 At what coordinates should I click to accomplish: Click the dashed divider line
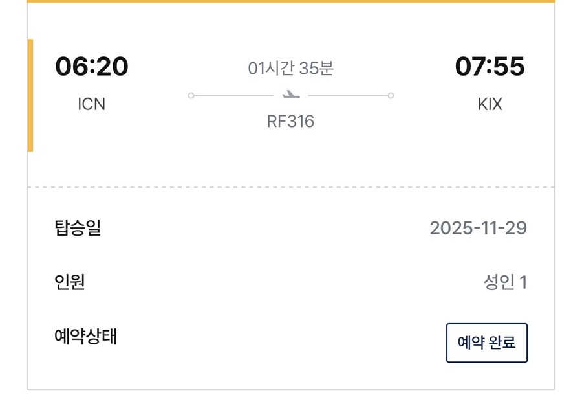pos(291,187)
